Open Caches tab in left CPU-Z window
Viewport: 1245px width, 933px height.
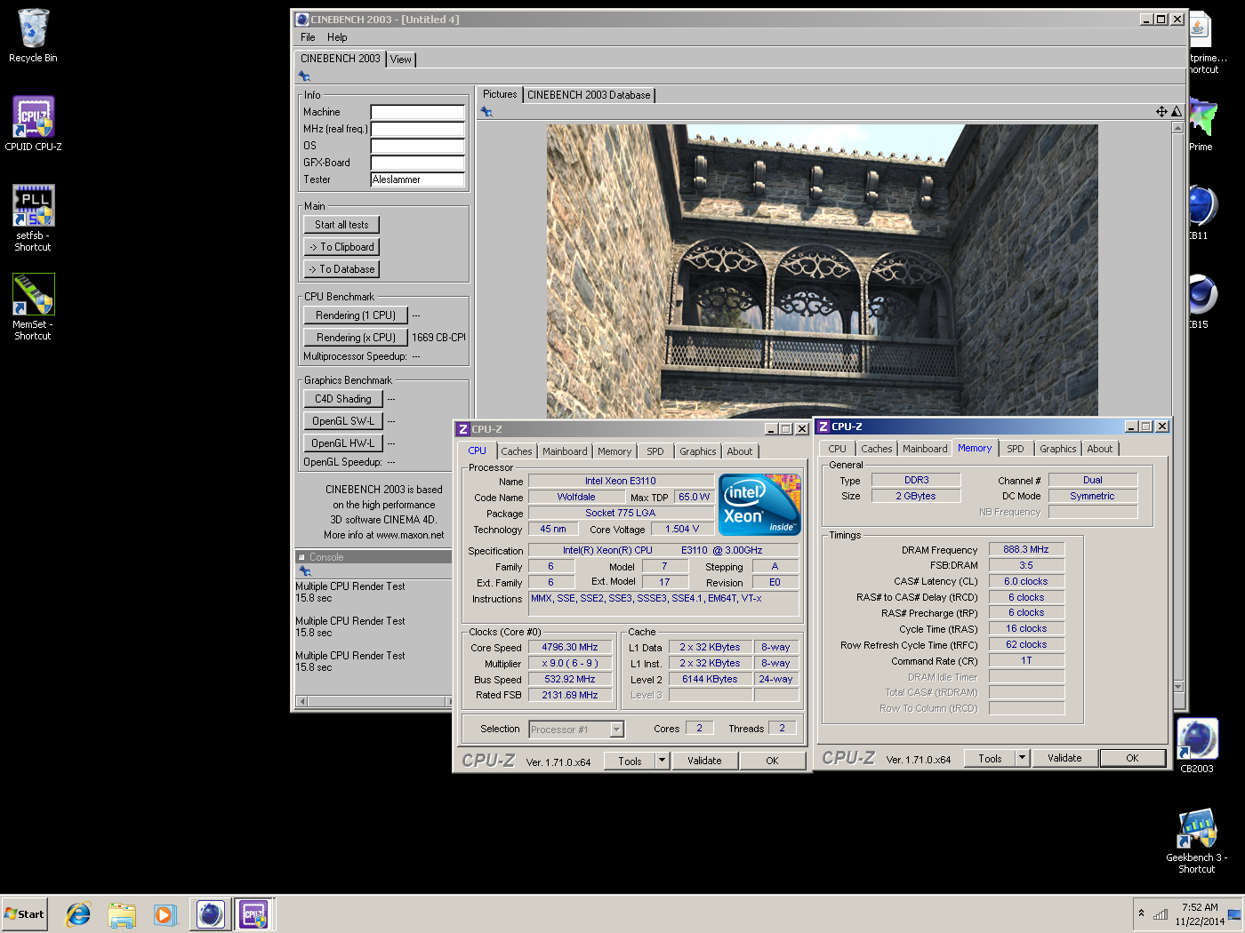click(517, 451)
